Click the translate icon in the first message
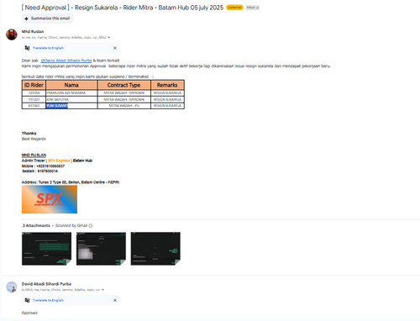 (x=27, y=48)
